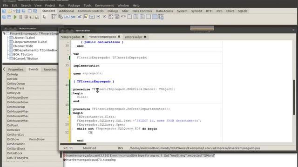Select ENome: TEdit in component tree

pos(23,46)
